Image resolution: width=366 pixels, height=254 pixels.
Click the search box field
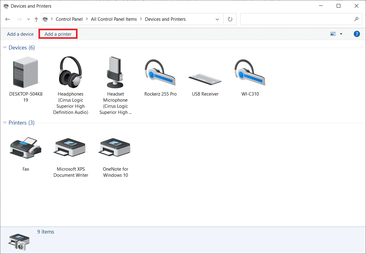coord(296,19)
